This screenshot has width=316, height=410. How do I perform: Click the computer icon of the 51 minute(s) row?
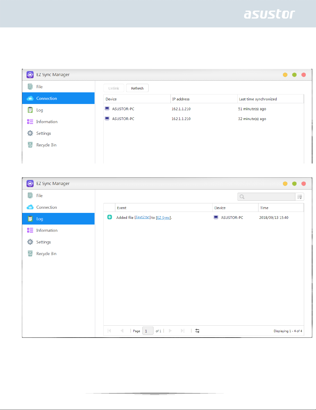click(x=107, y=108)
